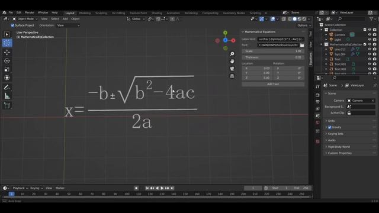The width and height of the screenshot is (379, 213).
Task: Select the Measure tool
Action: 7,96
